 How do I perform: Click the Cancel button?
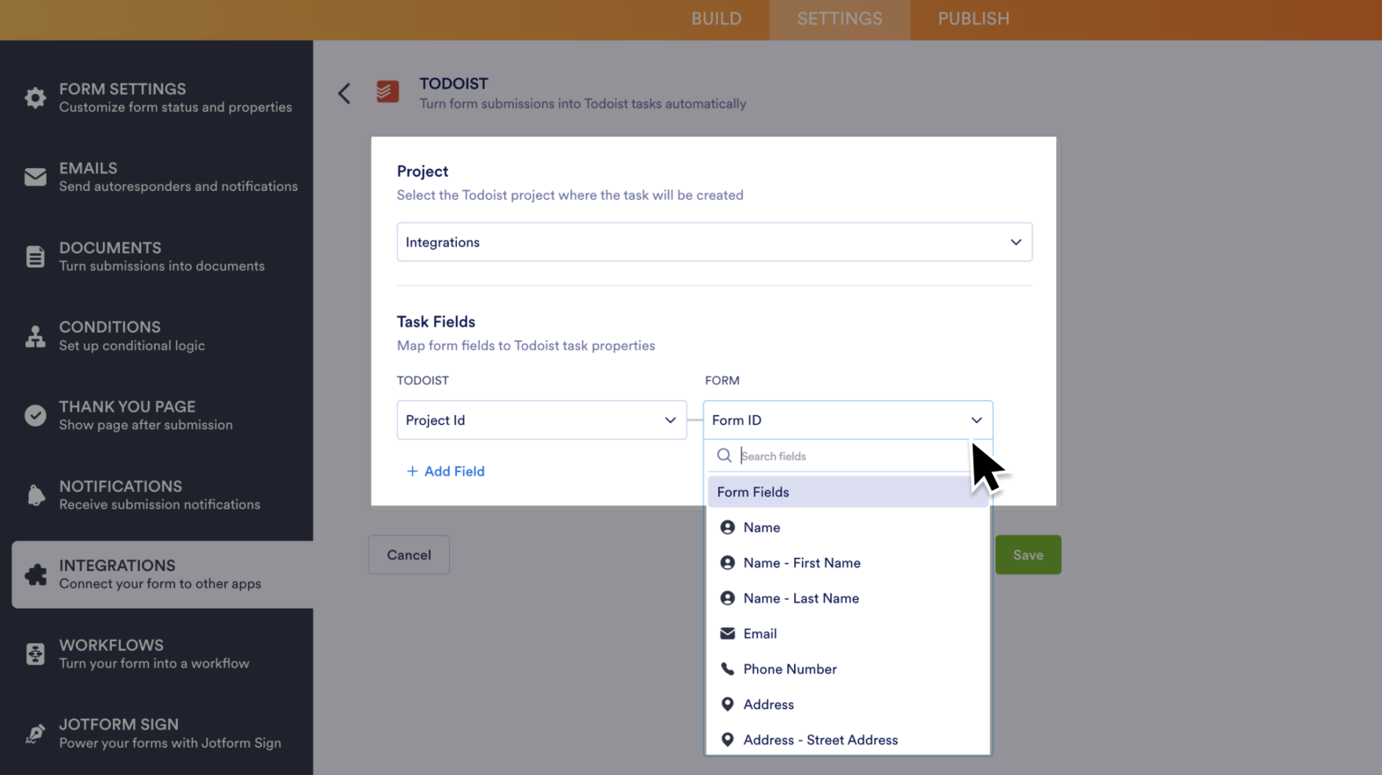point(409,555)
